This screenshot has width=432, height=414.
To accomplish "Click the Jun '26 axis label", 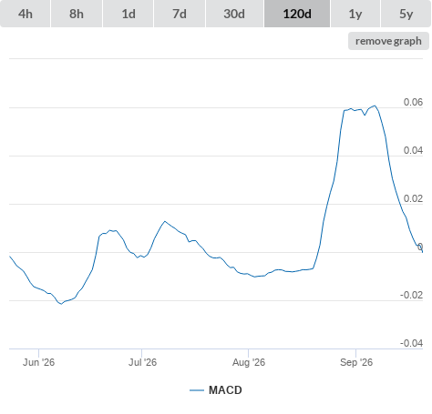I will pos(38,362).
